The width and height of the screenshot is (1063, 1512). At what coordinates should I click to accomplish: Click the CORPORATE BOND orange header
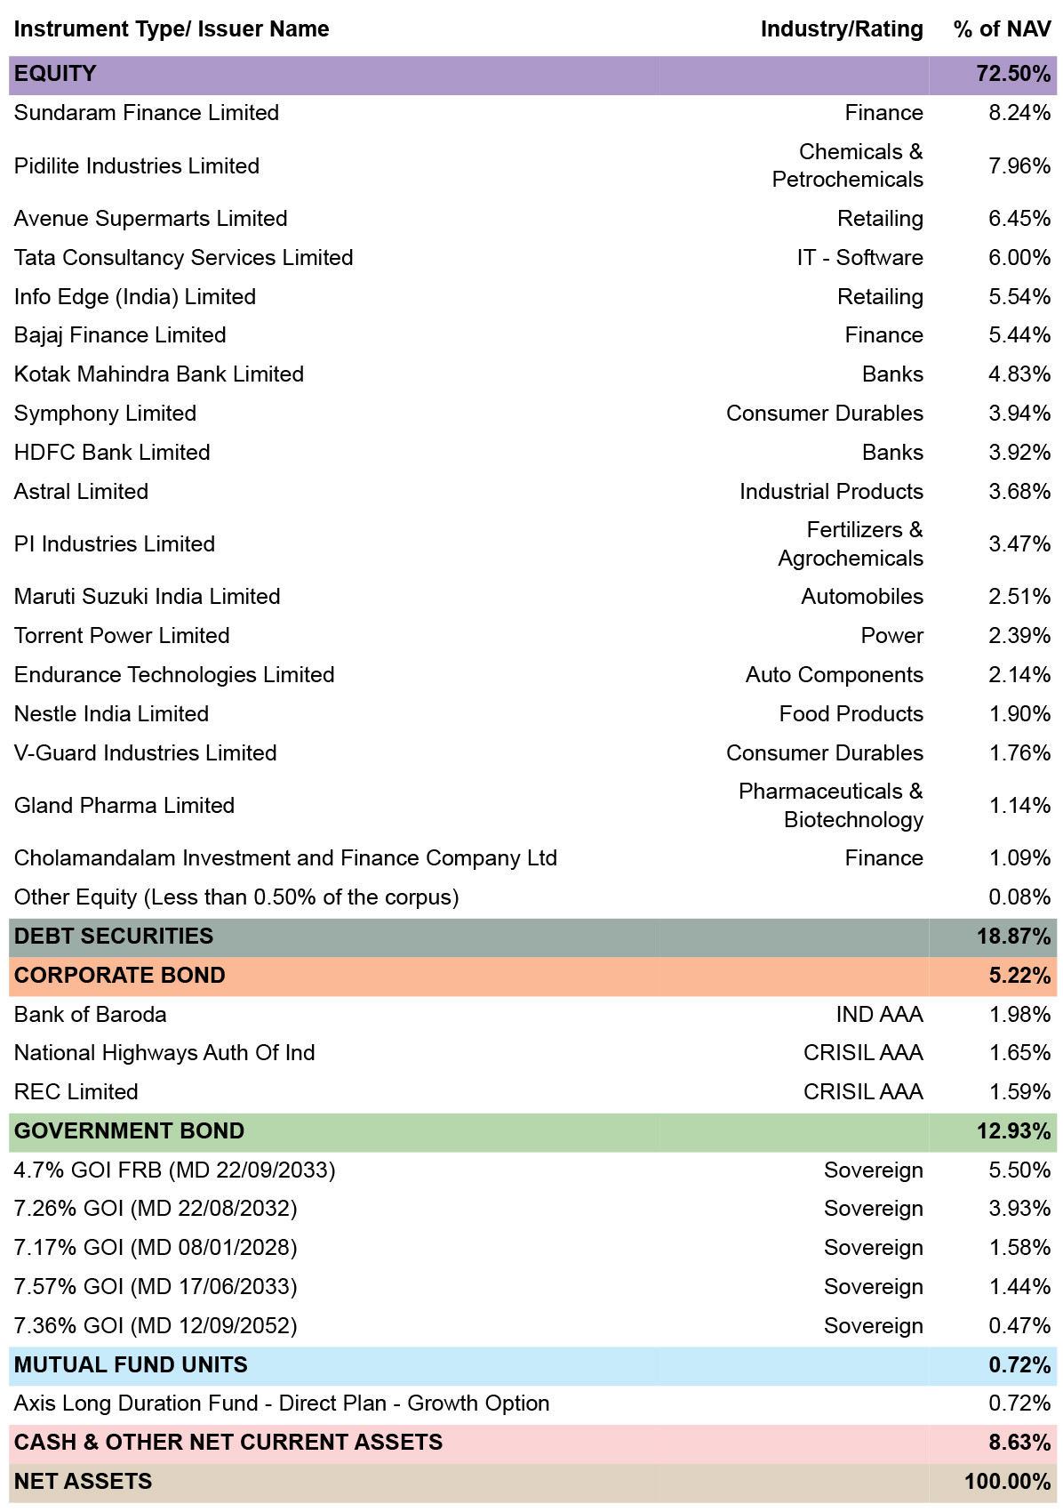tap(532, 977)
